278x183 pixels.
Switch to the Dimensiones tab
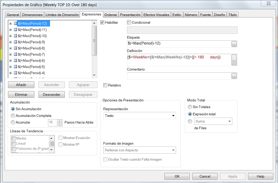pos(32,15)
